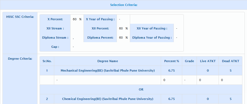
Task: Click the Mechanical Engineering(BE) degree row
Action: pyautogui.click(x=141, y=71)
